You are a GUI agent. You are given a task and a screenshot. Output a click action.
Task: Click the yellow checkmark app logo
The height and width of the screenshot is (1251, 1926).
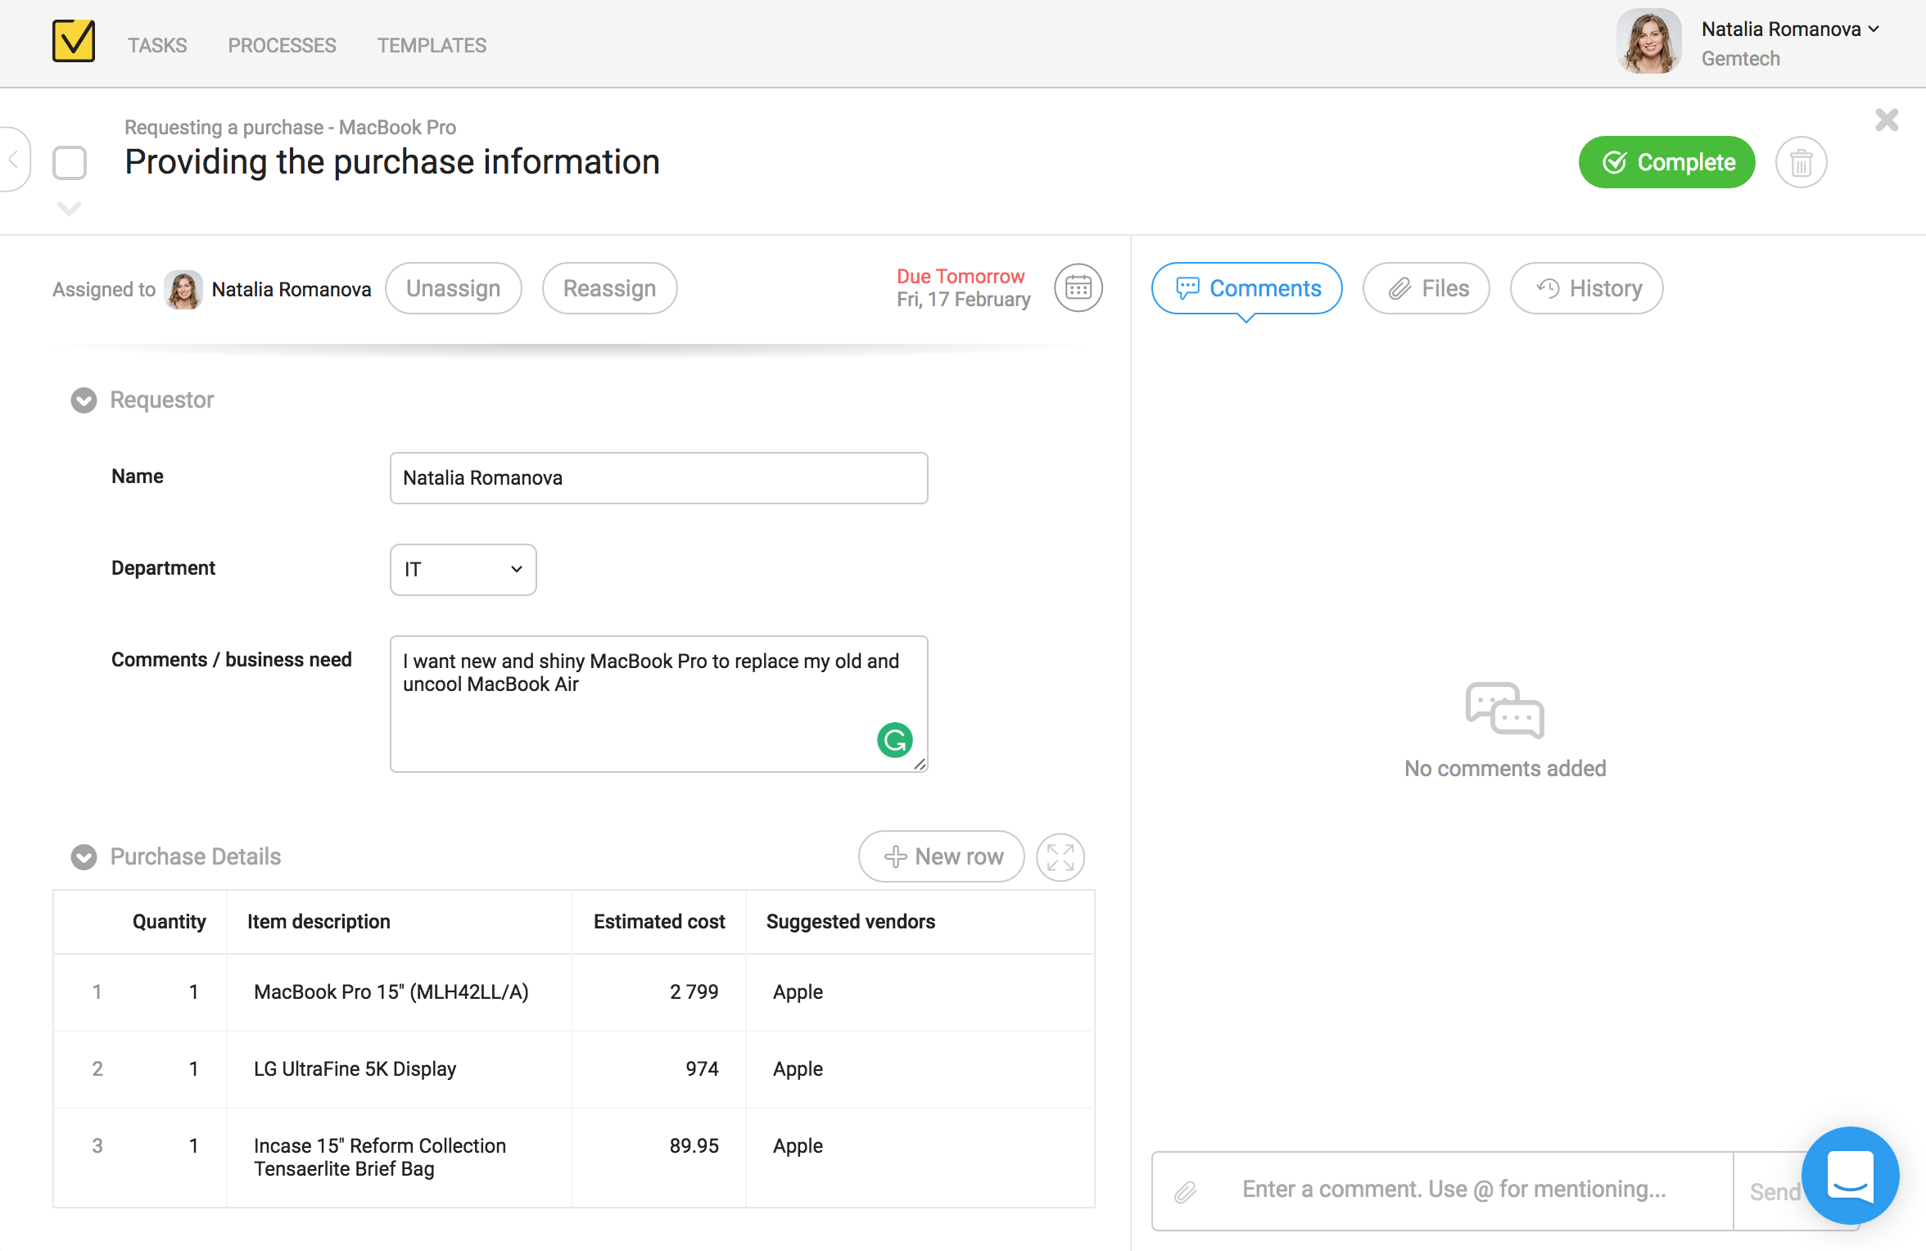tap(74, 42)
